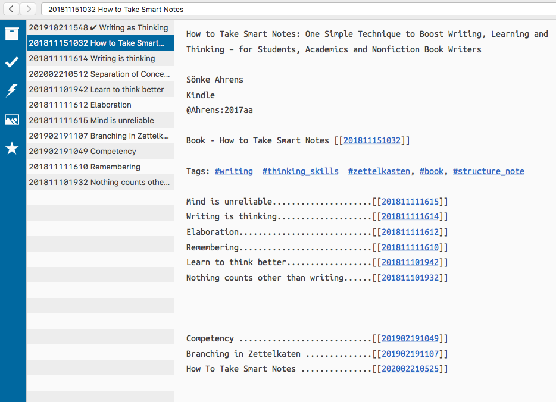Focus the omnibar search field

pyautogui.click(x=298, y=9)
